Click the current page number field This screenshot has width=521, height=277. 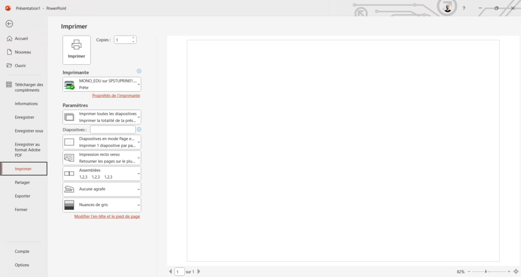click(x=180, y=272)
